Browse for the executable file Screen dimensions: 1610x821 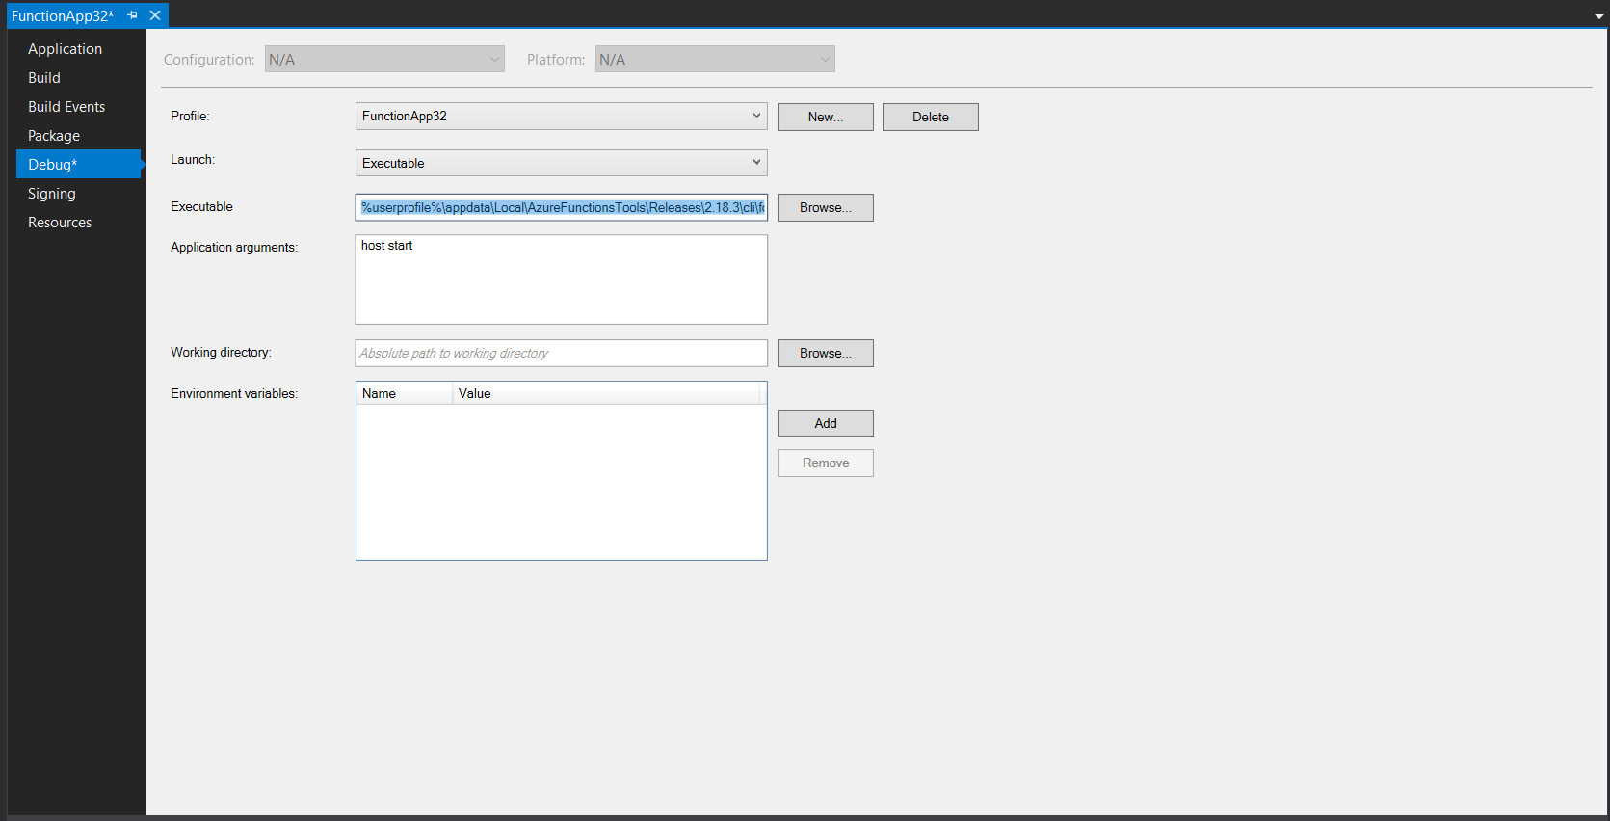tap(826, 207)
